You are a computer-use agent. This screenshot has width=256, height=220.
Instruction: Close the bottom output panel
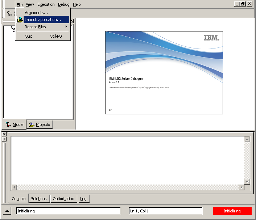pyautogui.click(x=4, y=134)
